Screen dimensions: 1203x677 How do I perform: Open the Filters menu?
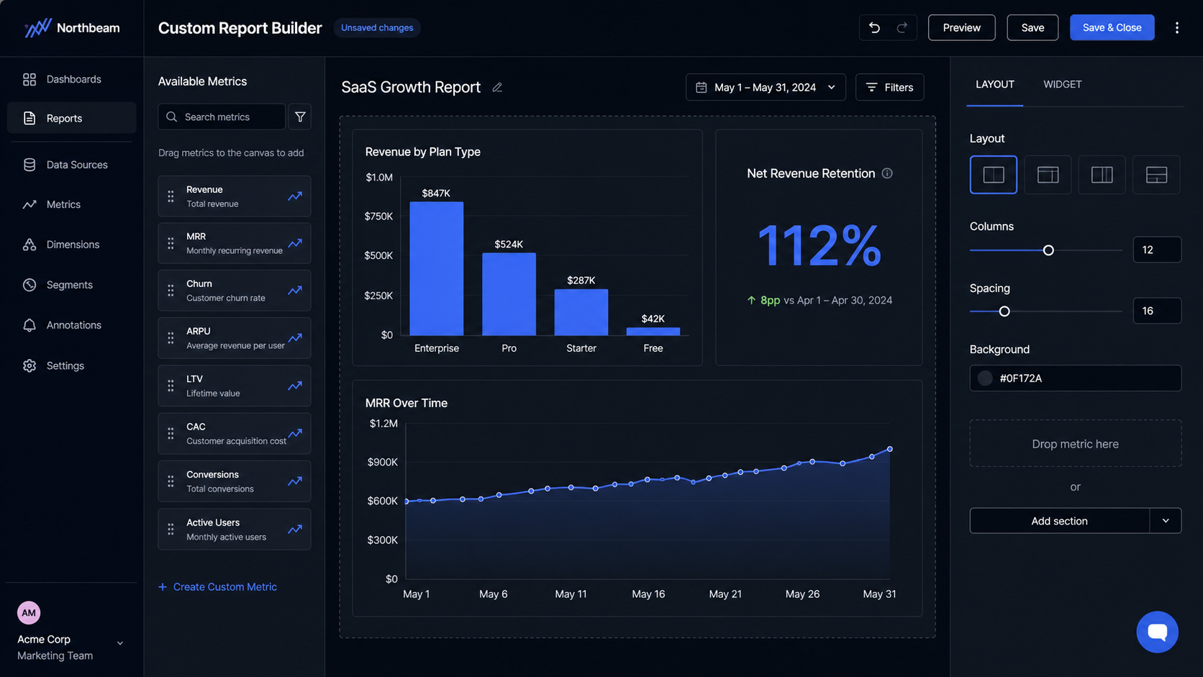pyautogui.click(x=890, y=87)
